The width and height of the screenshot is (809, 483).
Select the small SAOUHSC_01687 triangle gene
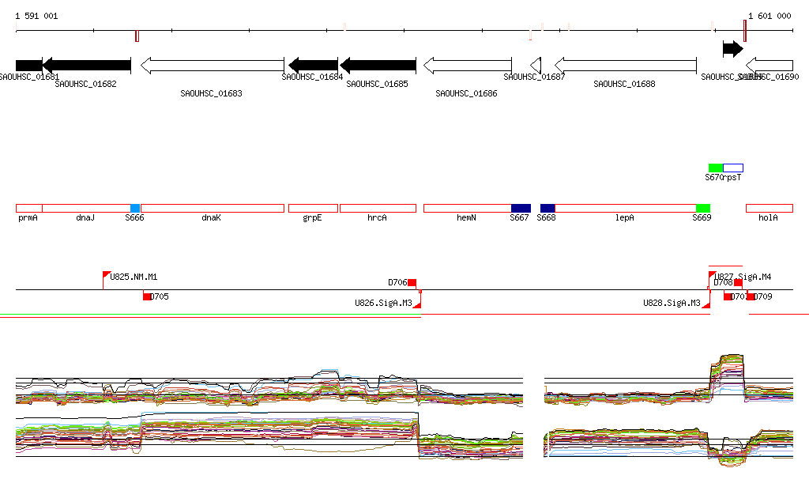coord(536,66)
